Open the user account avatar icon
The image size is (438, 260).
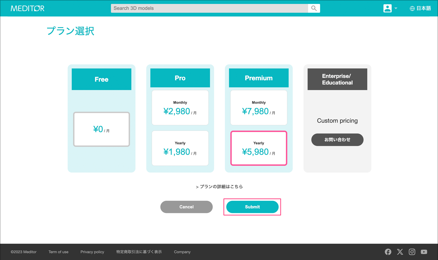click(x=387, y=8)
